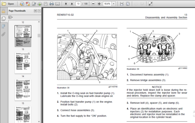
Task: Click the edit document pencil icon
Action: [34, 4]
